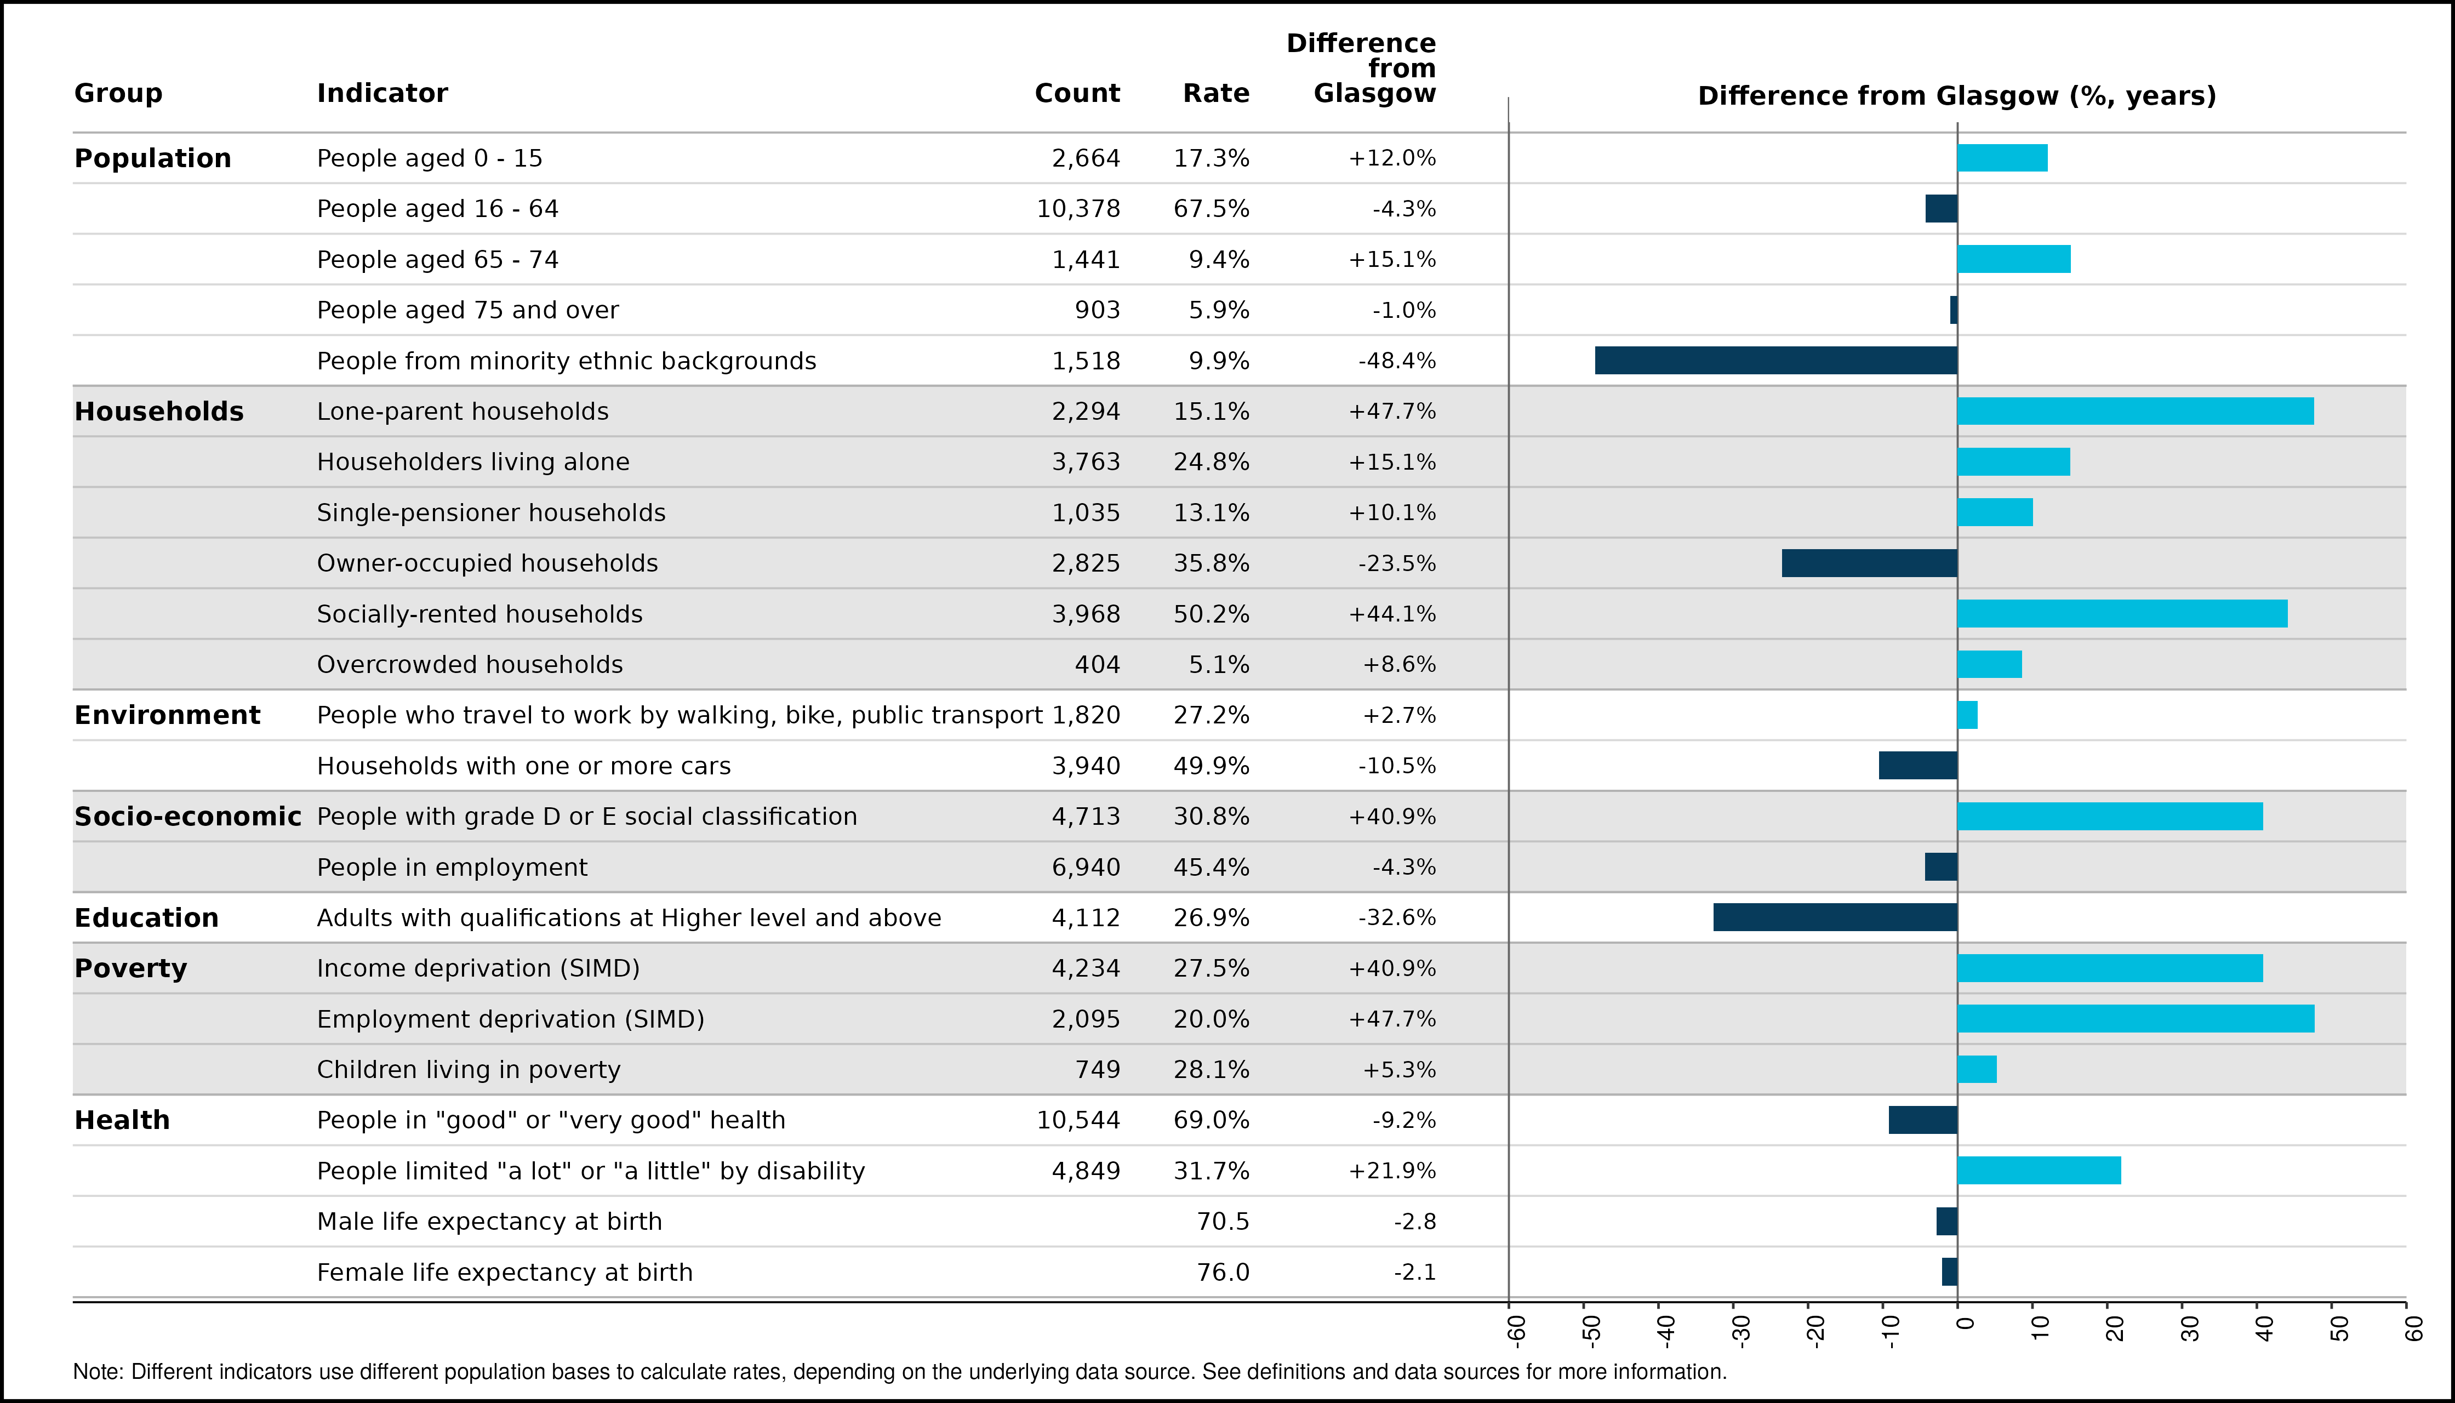2455x1403 pixels.
Task: Click the Group column header
Action: (x=118, y=94)
